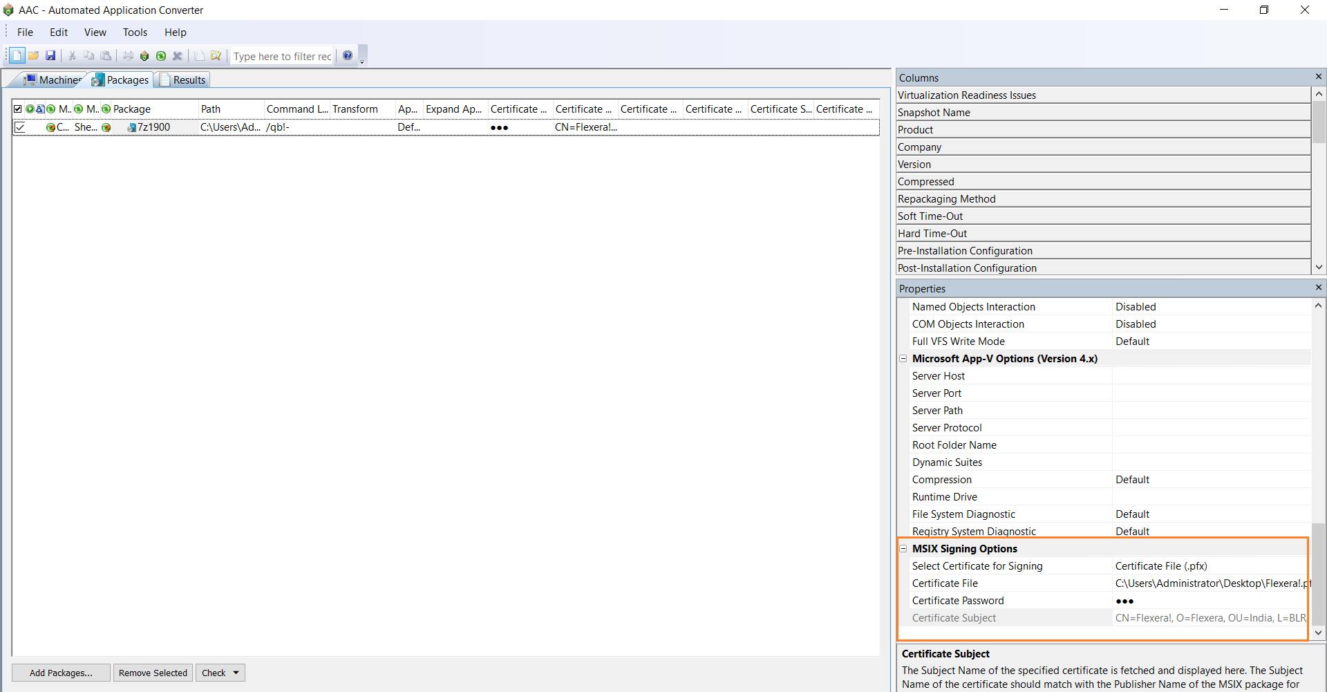Click the folder search toolbar icon

(x=216, y=56)
